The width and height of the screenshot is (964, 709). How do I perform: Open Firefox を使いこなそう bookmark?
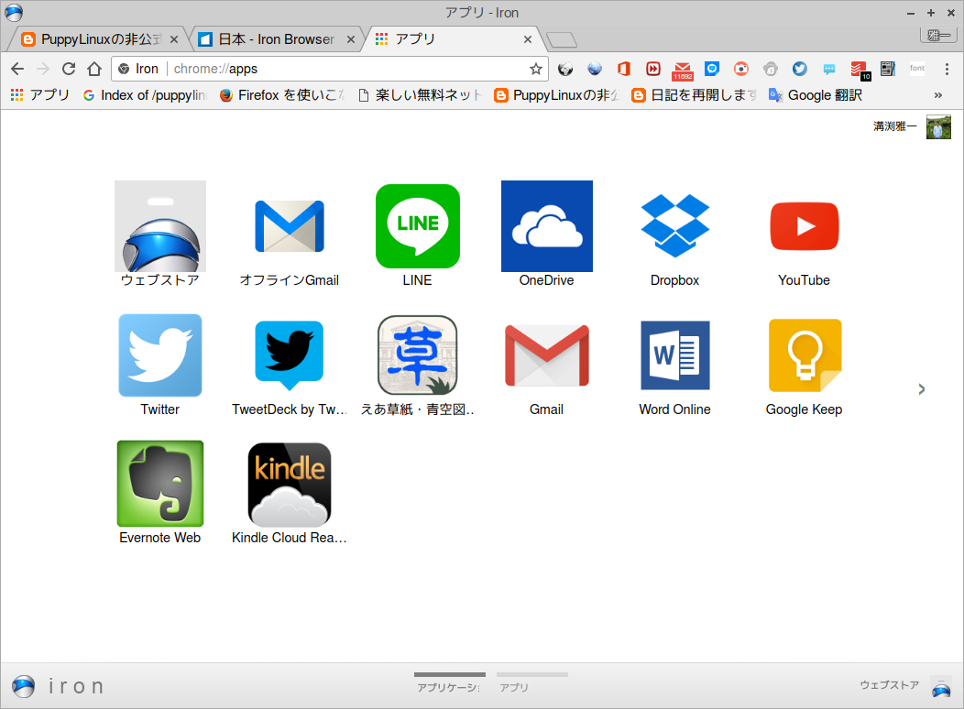click(283, 95)
